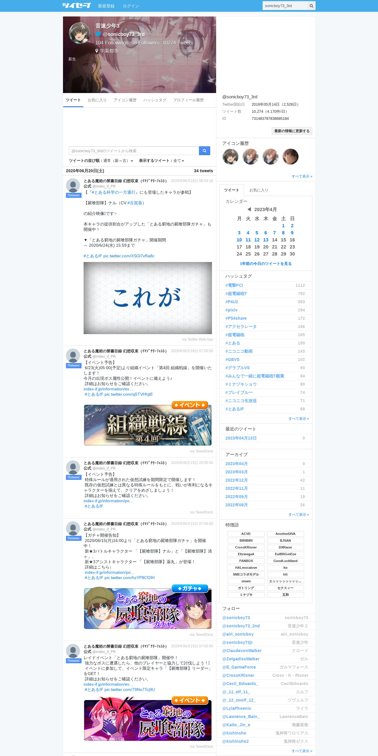378x756 pixels.
Task: Click the header search field
Action: coord(285,6)
